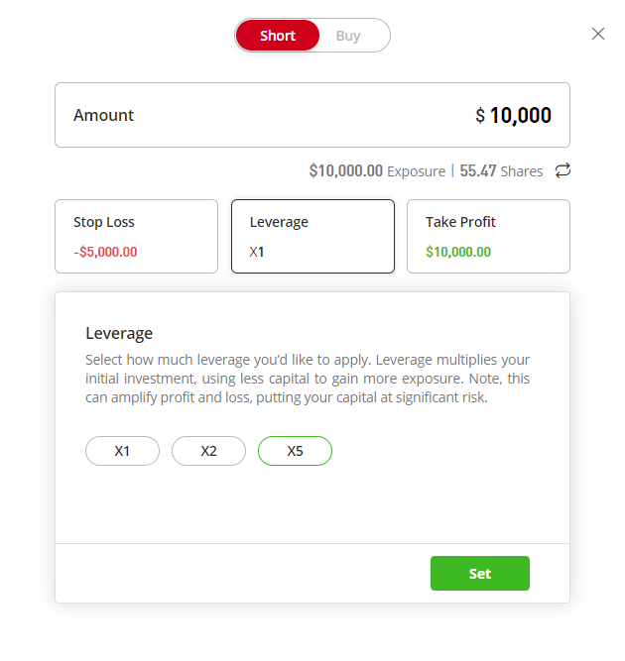Click the green $10,000.00 take profit value
This screenshot has width=625, height=661.
[x=458, y=252]
